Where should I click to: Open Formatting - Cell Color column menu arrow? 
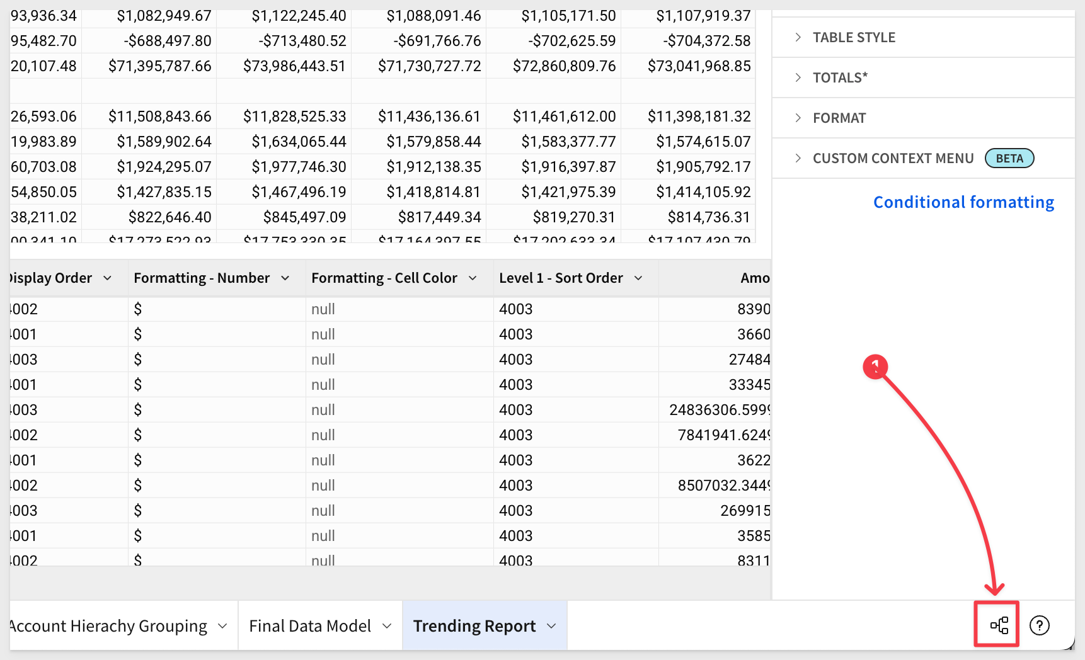[x=473, y=278]
